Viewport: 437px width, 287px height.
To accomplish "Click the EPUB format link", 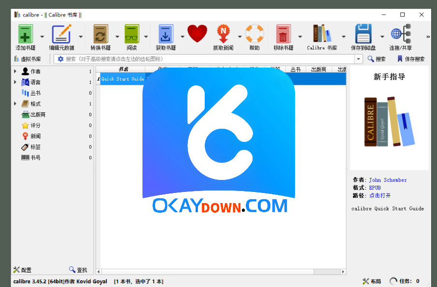I will tap(375, 188).
